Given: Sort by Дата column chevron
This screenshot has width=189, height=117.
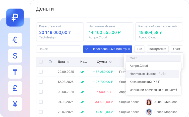Looking at the screenshot, I should click(68, 62).
